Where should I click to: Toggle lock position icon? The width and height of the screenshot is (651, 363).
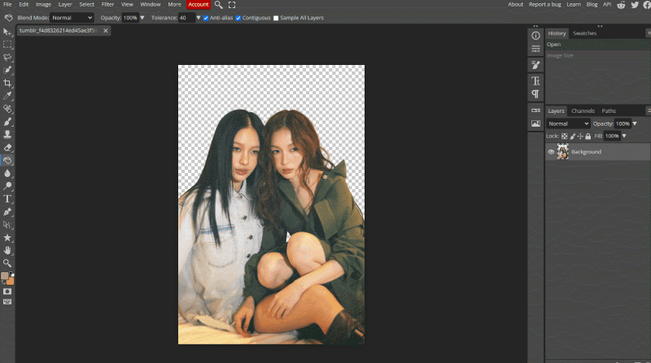click(x=580, y=136)
